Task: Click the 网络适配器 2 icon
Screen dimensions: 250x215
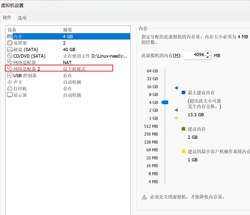Action: pyautogui.click(x=10, y=69)
